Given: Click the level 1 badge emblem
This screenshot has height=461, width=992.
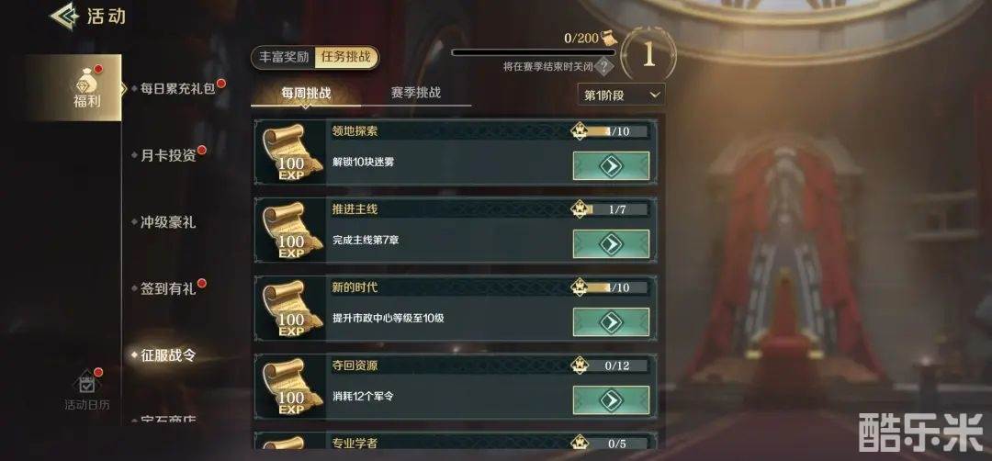Looking at the screenshot, I should (x=649, y=56).
